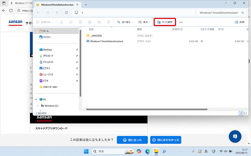Click the refresh icon in navigation bar
This screenshot has height=156, width=251.
tap(66, 12)
